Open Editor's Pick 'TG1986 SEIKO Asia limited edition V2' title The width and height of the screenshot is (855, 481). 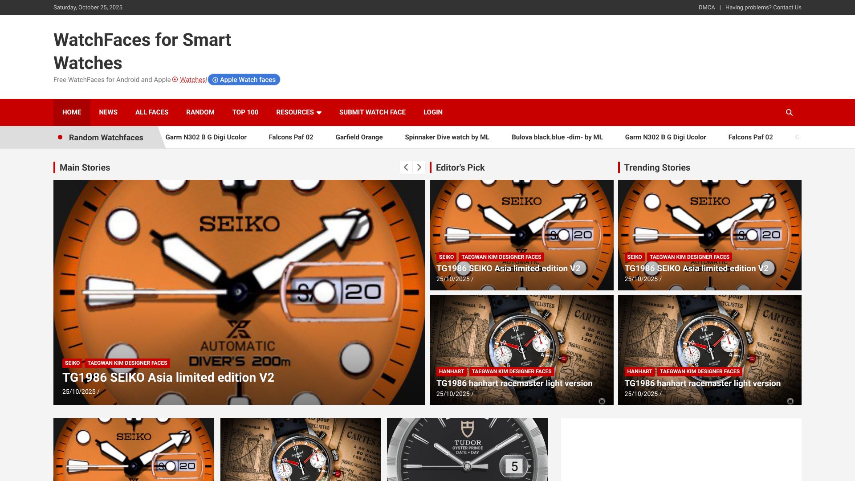(x=508, y=269)
